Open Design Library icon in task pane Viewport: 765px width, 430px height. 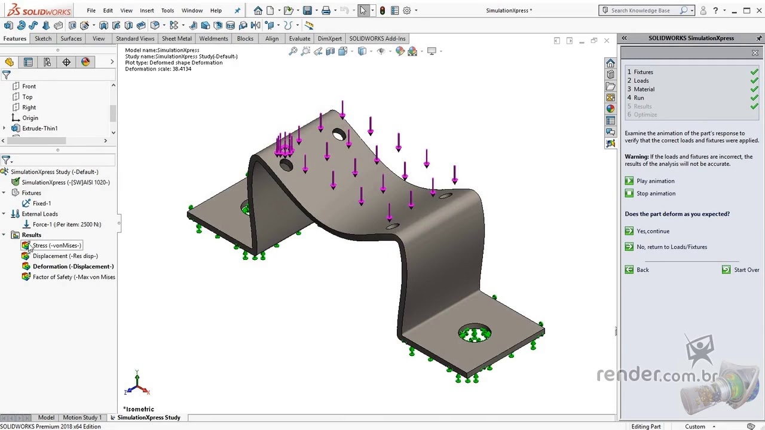pos(610,75)
